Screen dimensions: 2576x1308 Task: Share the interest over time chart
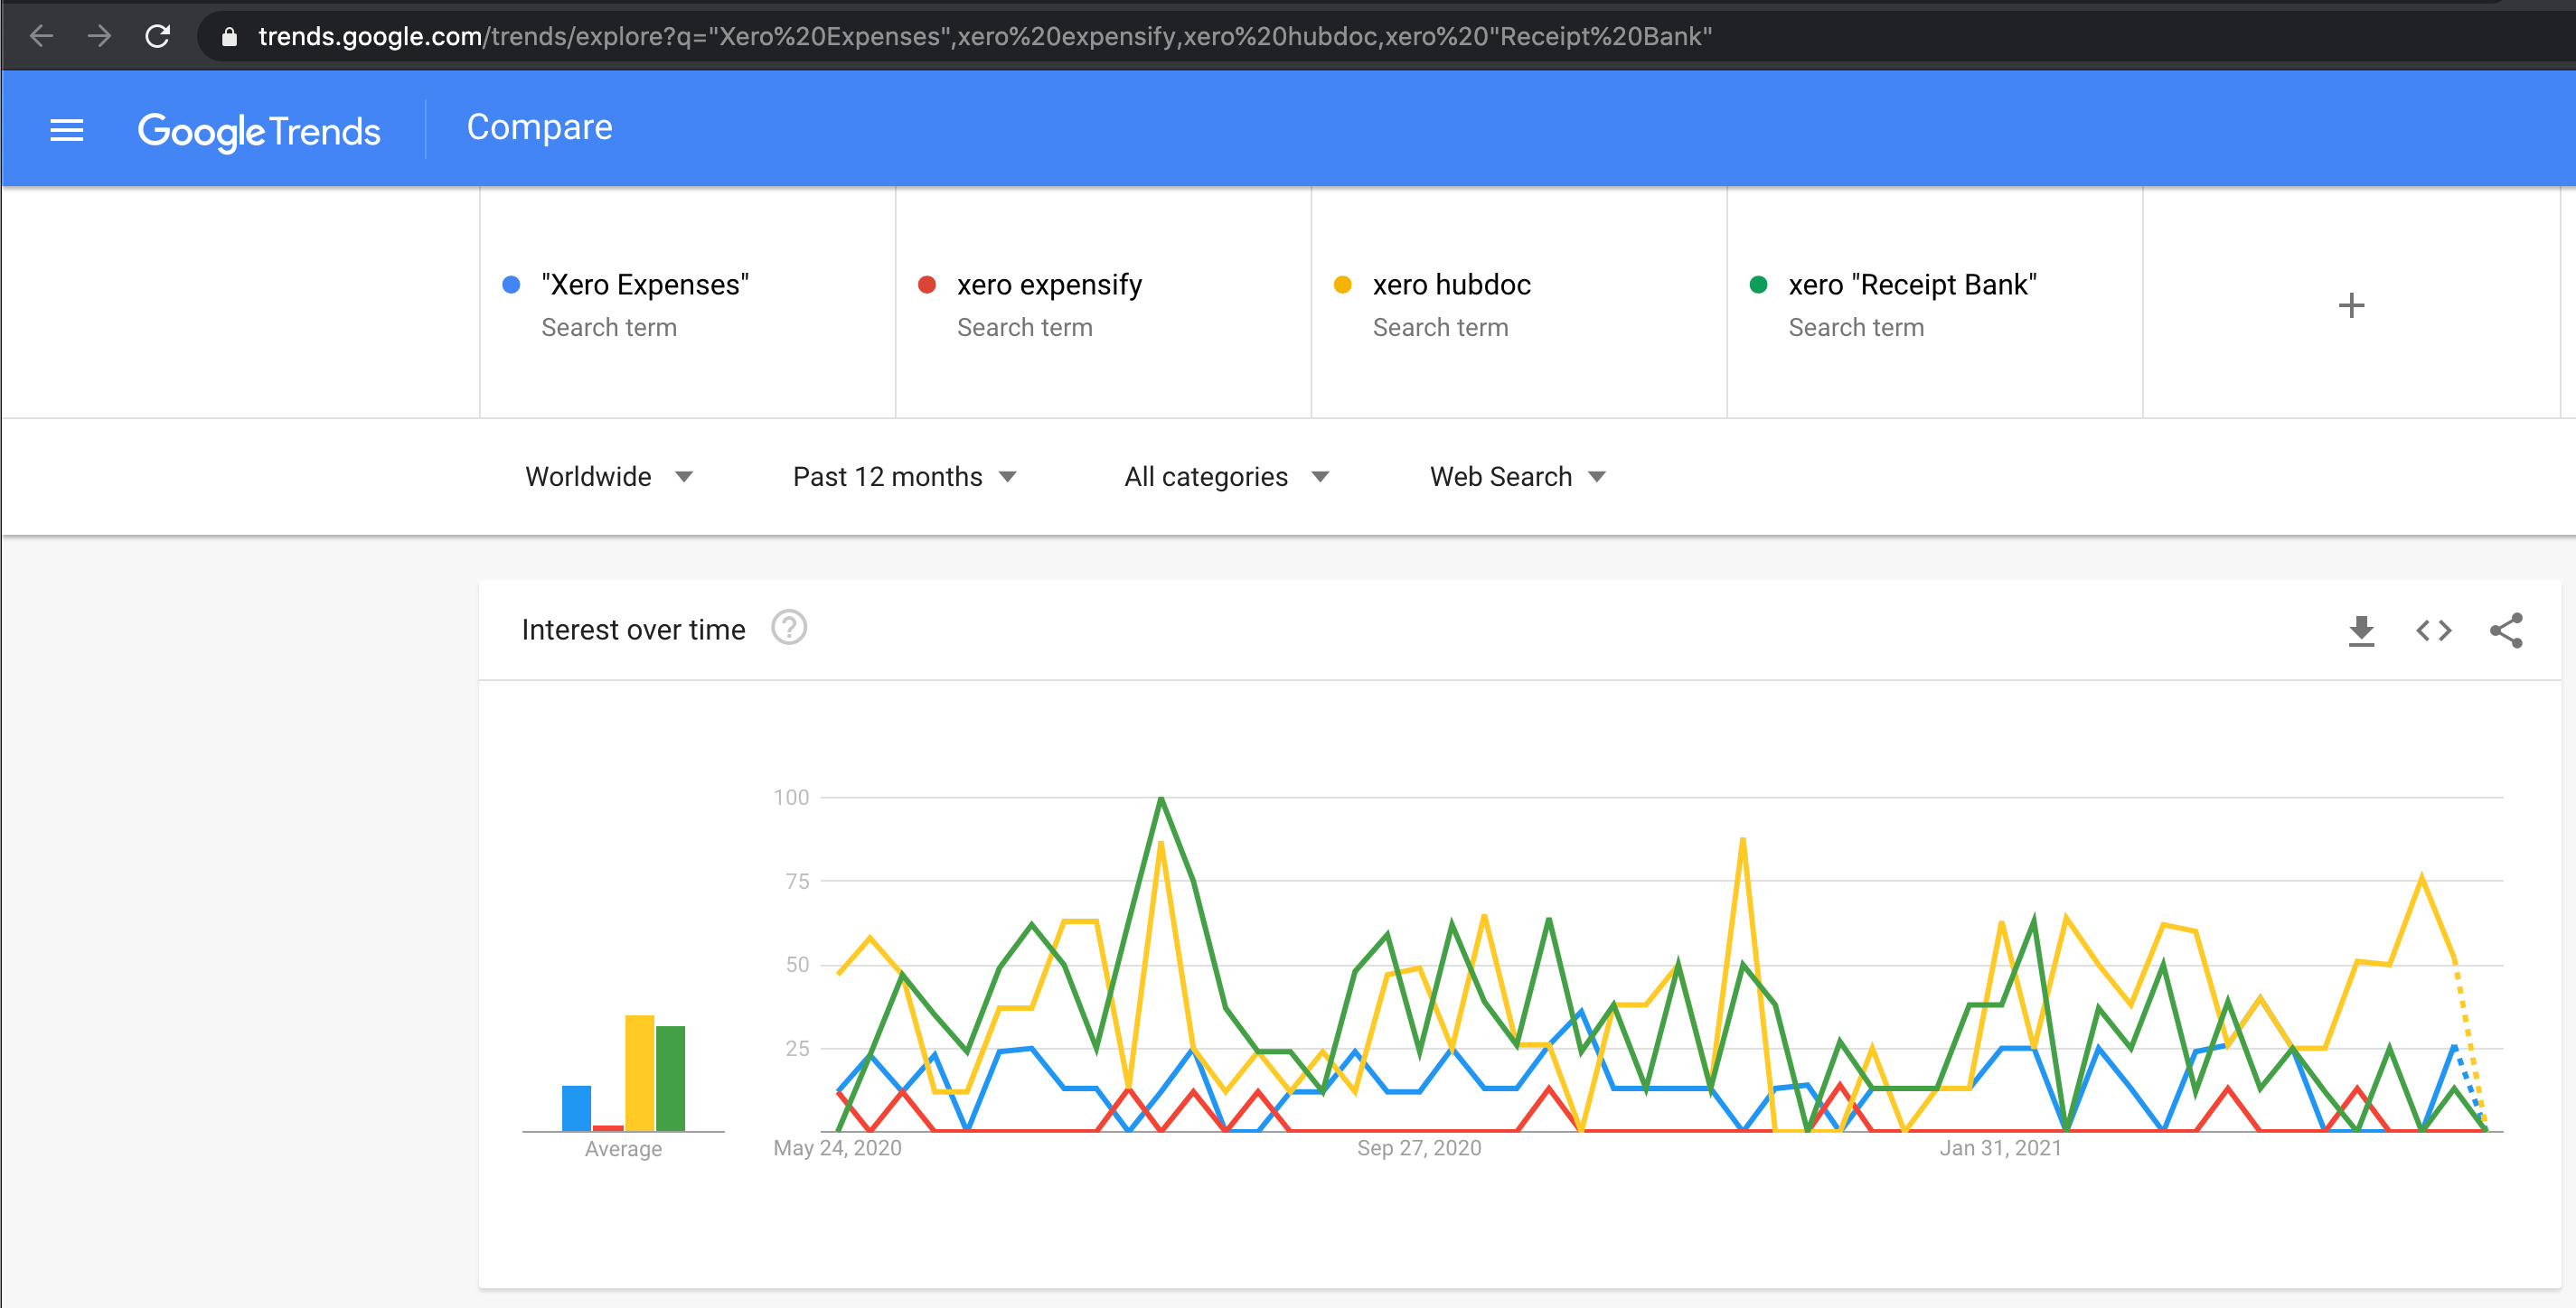click(x=2506, y=631)
